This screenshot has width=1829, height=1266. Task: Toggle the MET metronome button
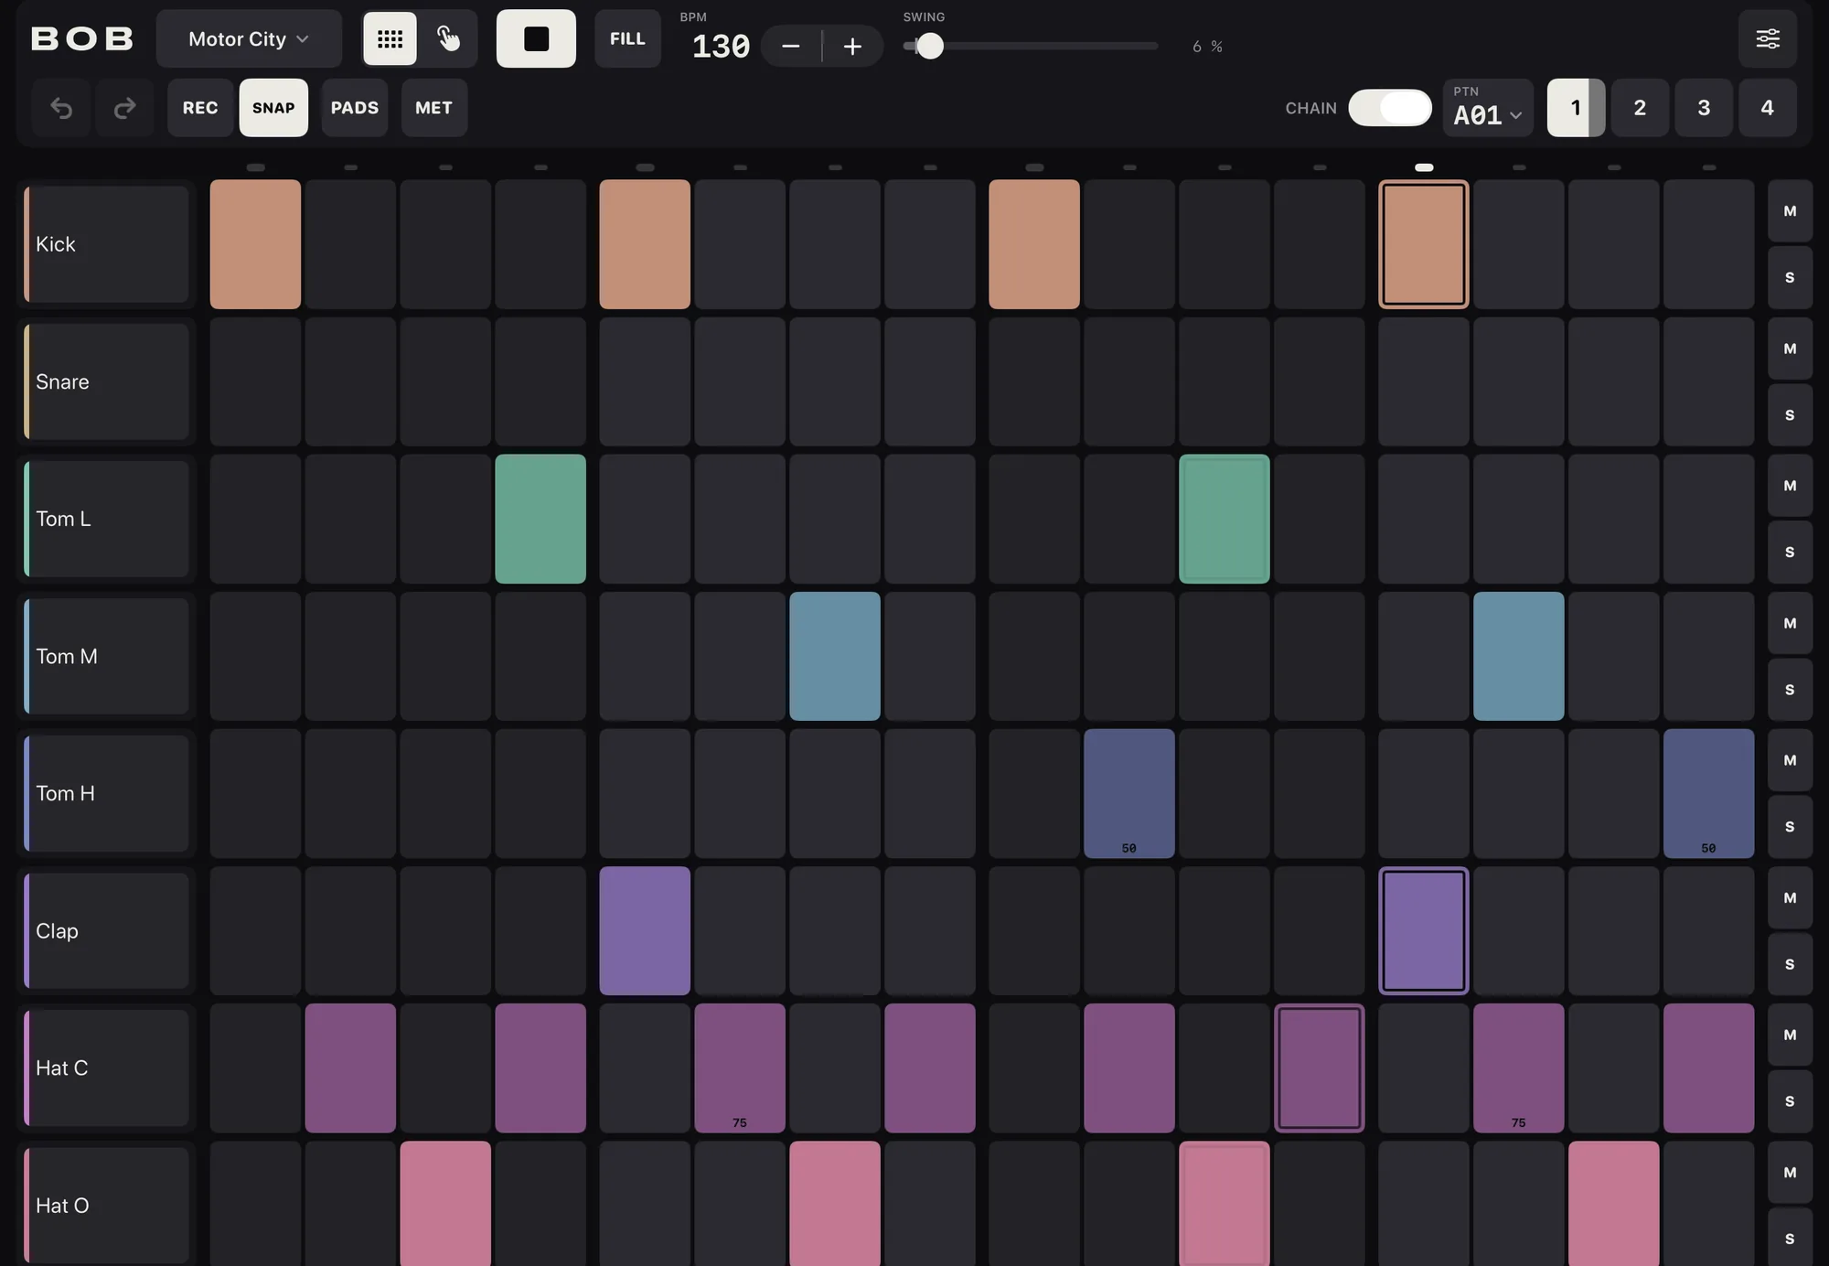tap(434, 108)
